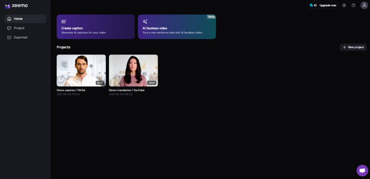Click the Demo caption / TikTok project title

click(71, 90)
